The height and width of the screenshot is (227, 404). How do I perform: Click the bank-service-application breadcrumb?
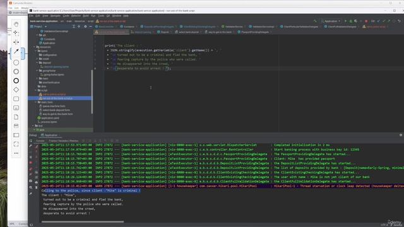click(x=44, y=21)
